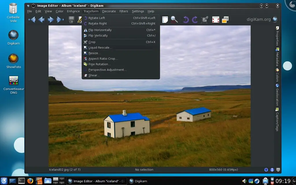Select Liquid Rescale from Transform menu
The image size is (296, 185).
point(100,48)
